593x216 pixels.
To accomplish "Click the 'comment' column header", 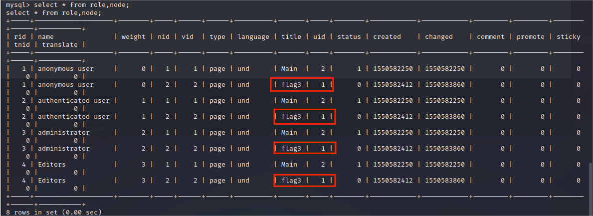I will [x=491, y=37].
